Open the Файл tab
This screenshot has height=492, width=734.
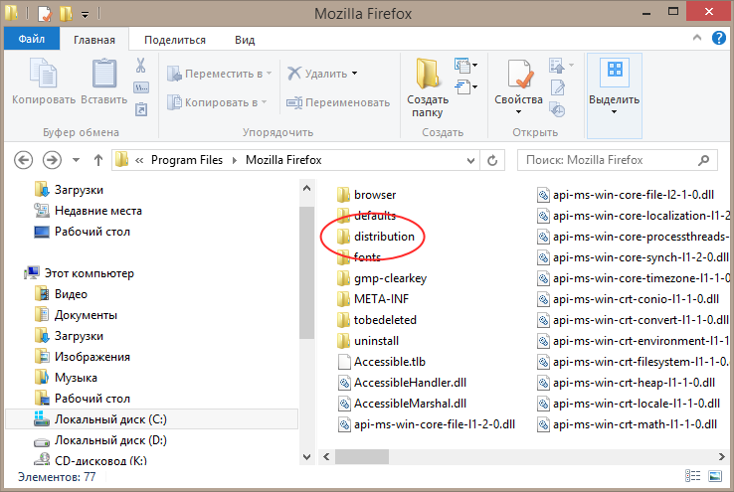[32, 39]
